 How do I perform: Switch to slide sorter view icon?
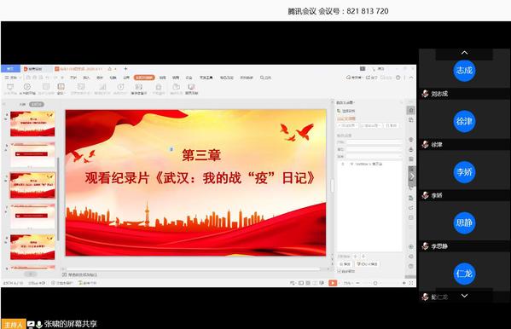[308, 283]
